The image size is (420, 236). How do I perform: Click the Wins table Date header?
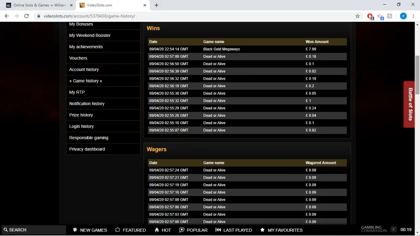153,41
